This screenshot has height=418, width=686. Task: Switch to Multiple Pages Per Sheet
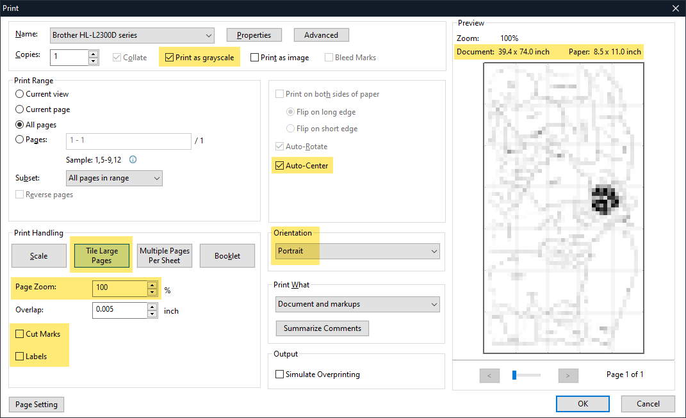pos(164,255)
